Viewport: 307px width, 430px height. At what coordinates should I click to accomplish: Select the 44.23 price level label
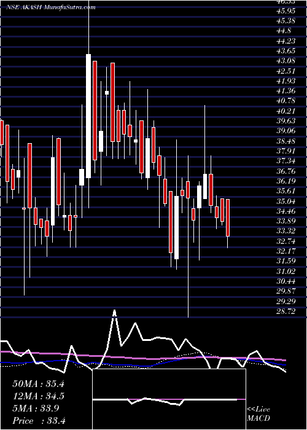pyautogui.click(x=285, y=41)
